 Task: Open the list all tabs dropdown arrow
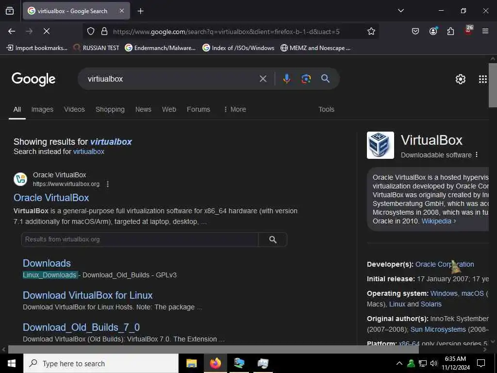coord(400,11)
